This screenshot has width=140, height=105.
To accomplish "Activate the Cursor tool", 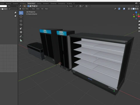I will [x=21, y=17].
